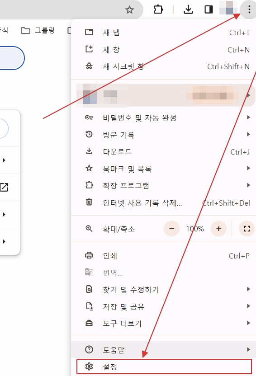Click the key icon for passwords
The width and height of the screenshot is (256, 376).
coord(89,117)
